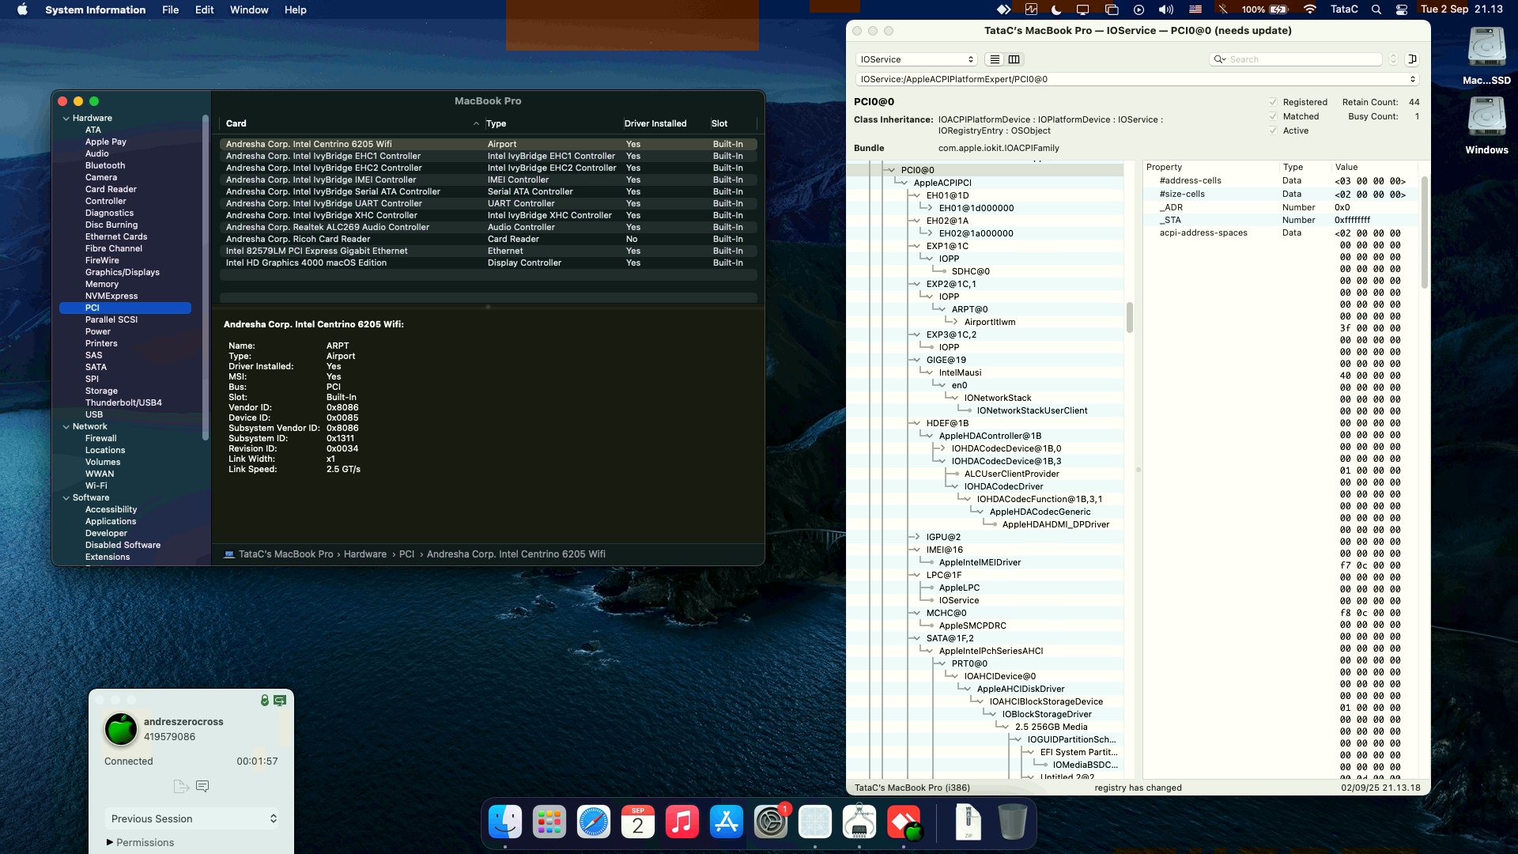Switch IORegistryExplorer to column browser view

(1014, 59)
